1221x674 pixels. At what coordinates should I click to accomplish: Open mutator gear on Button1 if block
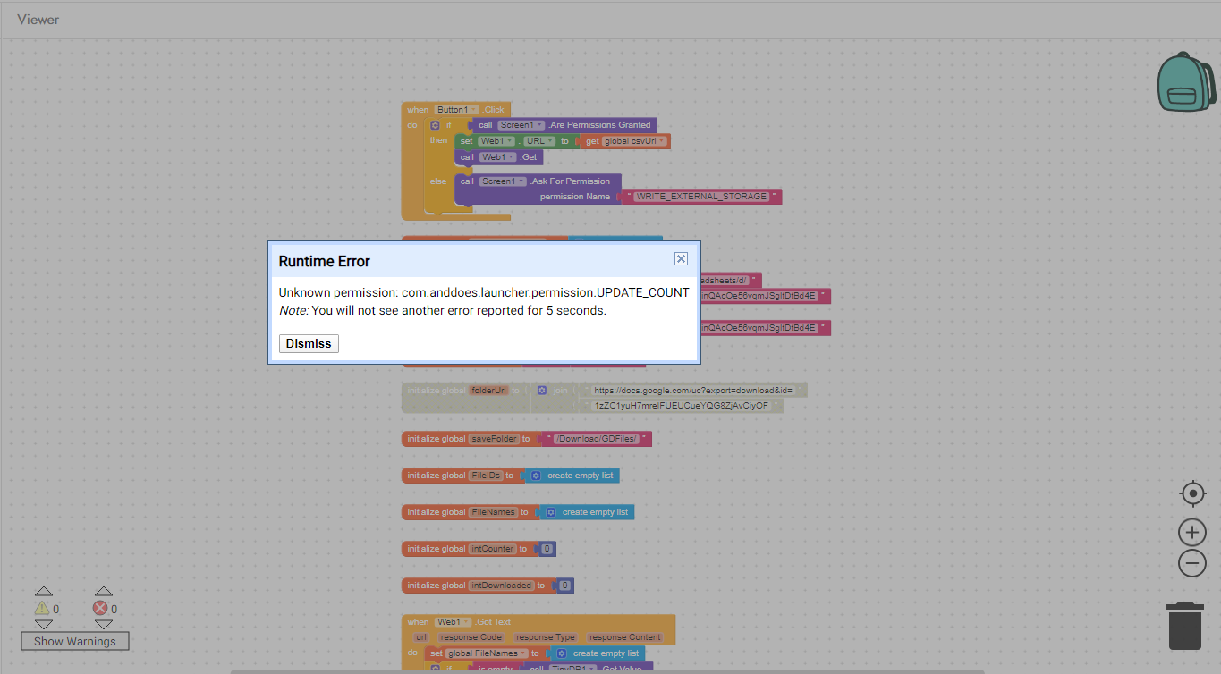coord(436,125)
